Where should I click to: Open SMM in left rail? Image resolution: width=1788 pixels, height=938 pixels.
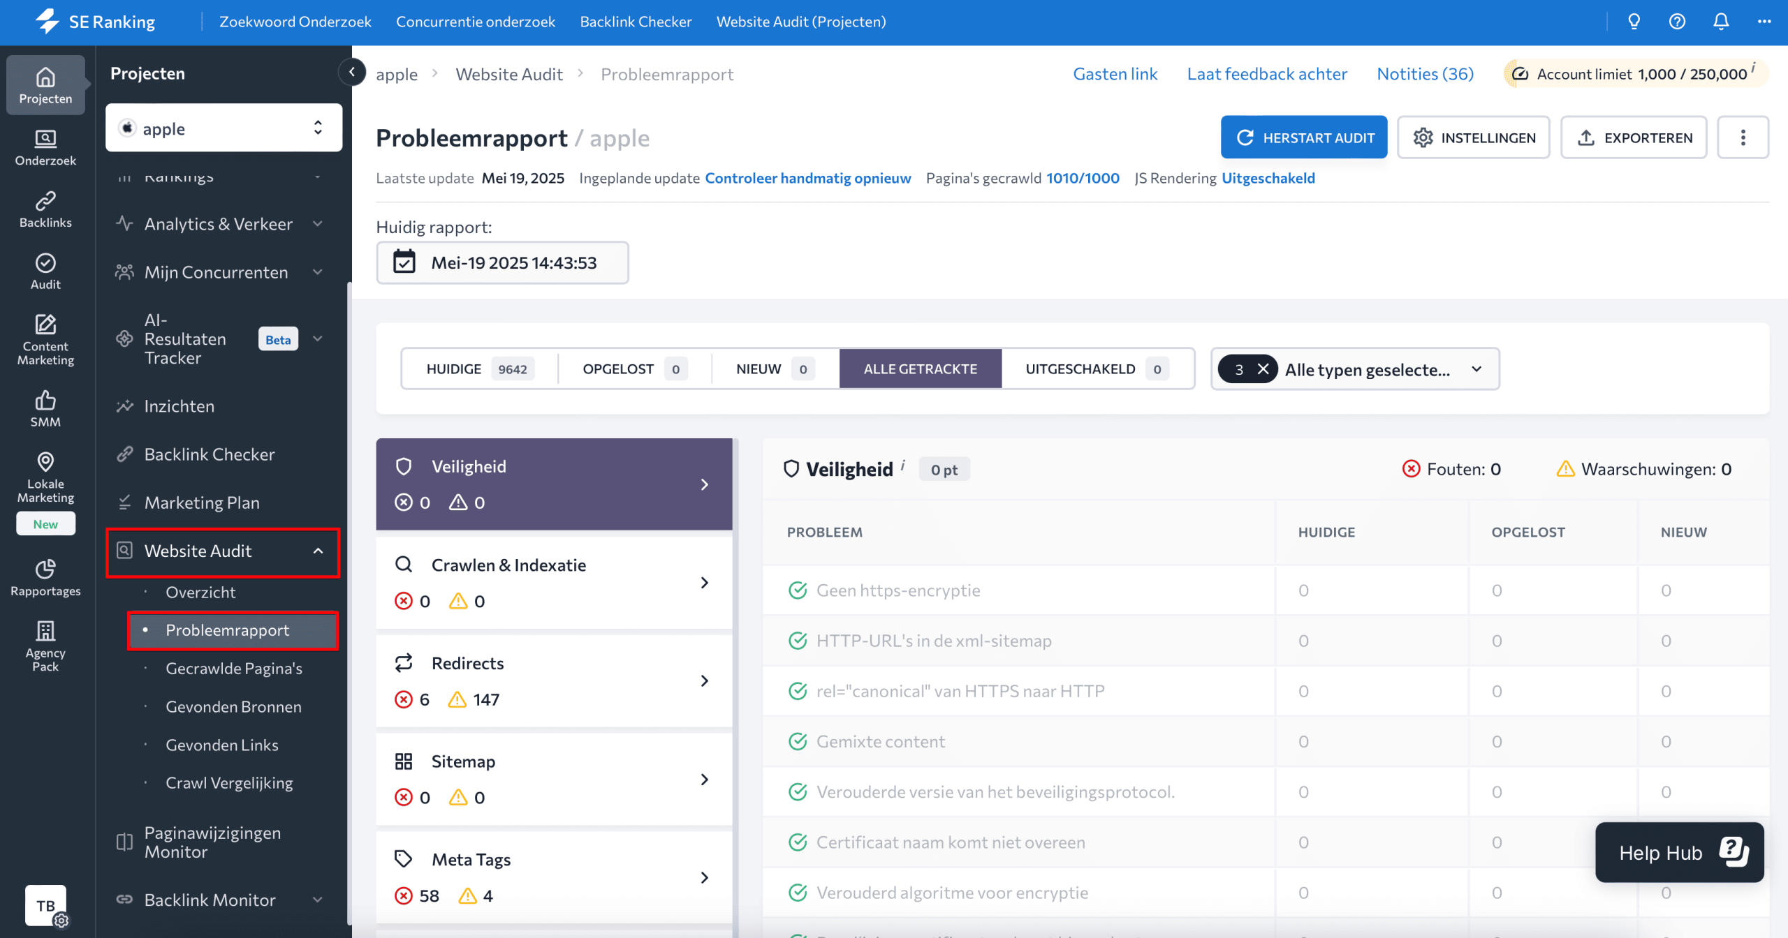(x=45, y=409)
